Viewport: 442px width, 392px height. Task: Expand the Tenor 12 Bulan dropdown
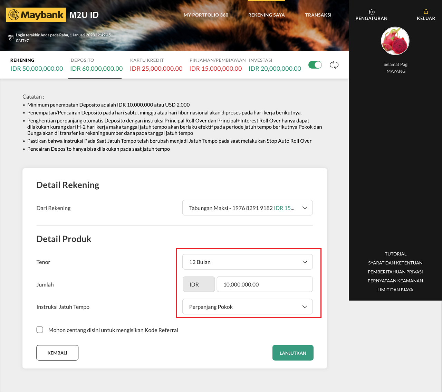tap(248, 262)
